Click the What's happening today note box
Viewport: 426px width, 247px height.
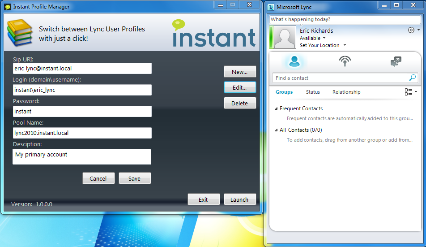click(x=345, y=20)
